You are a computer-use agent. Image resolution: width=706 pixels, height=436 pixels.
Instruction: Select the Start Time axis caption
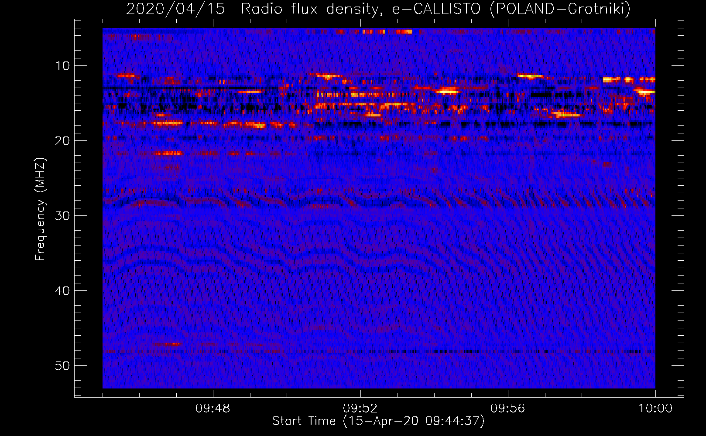[378, 421]
